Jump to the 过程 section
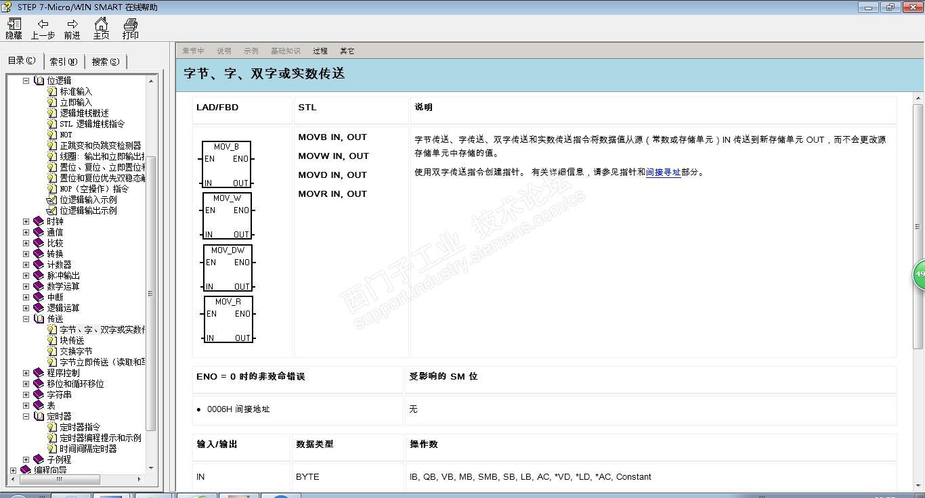925x498 pixels. tap(320, 51)
